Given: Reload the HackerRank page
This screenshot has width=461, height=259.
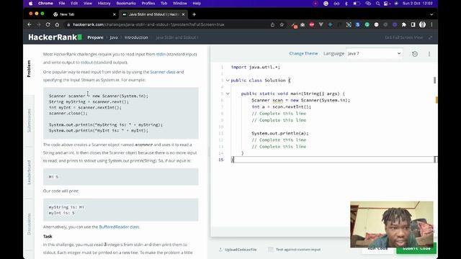Looking at the screenshot, I should click(x=48, y=24).
